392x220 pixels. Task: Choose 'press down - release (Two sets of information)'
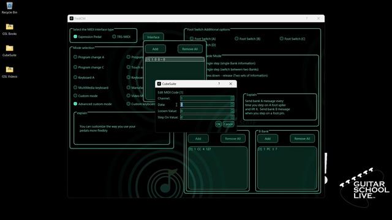(236, 75)
